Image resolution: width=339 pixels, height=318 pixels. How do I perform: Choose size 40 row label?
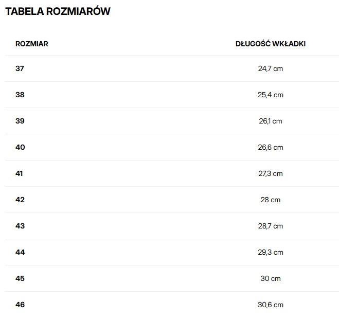20,147
